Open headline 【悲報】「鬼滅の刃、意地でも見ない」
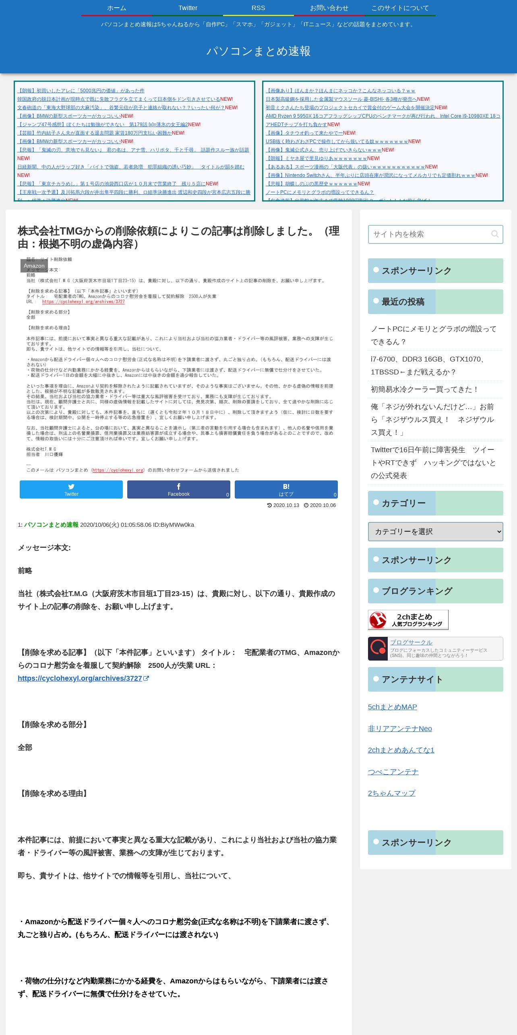 [133, 150]
